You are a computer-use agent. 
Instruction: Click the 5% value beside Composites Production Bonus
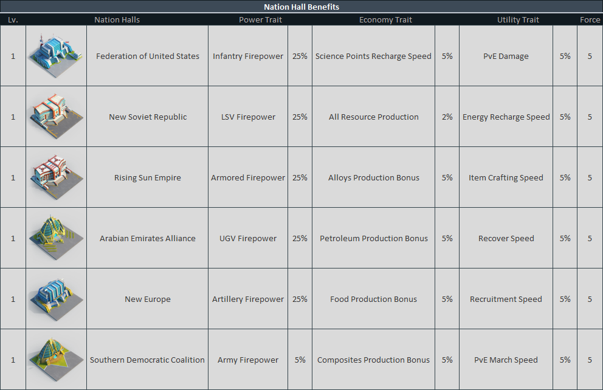(x=447, y=360)
